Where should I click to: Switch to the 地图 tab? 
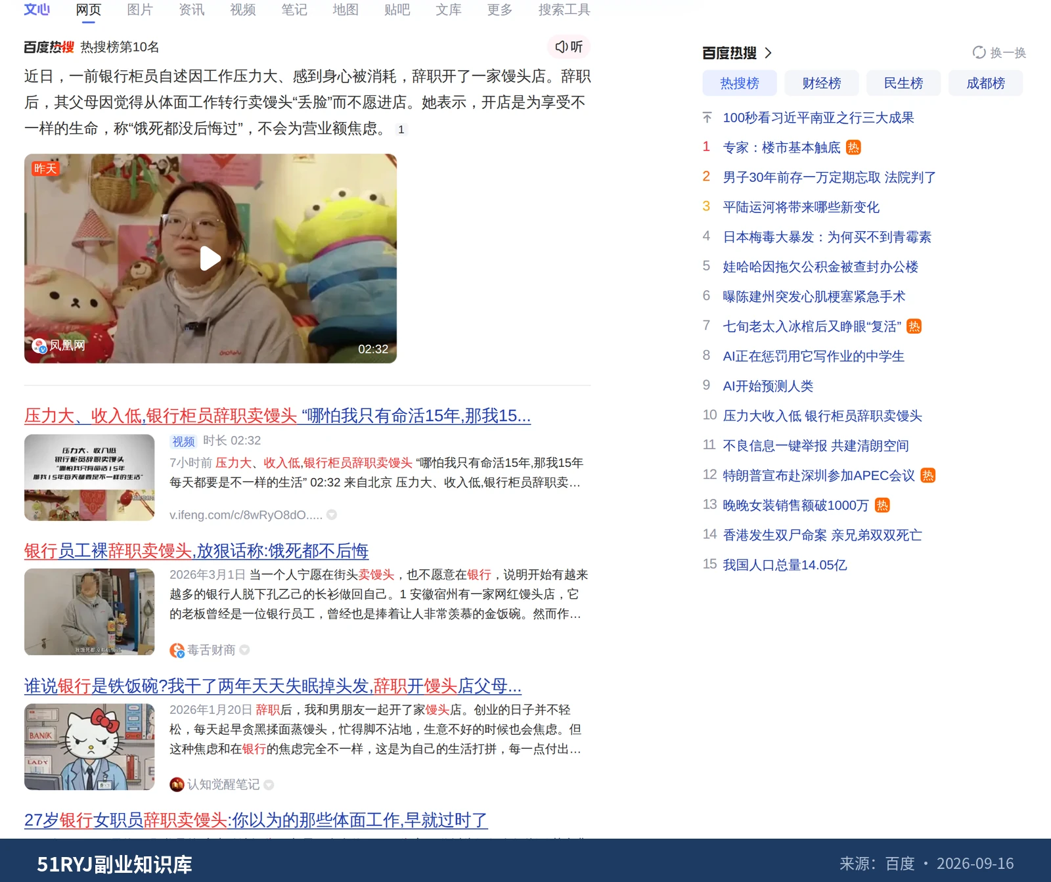346,10
